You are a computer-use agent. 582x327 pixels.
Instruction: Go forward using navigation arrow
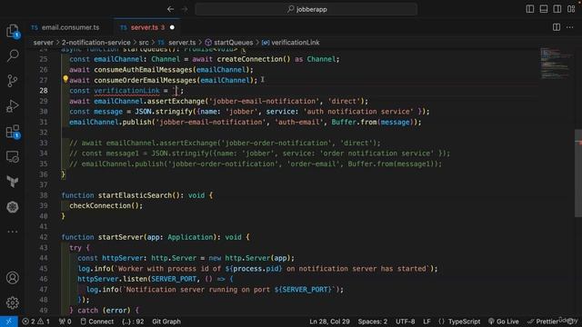pyautogui.click(x=185, y=9)
